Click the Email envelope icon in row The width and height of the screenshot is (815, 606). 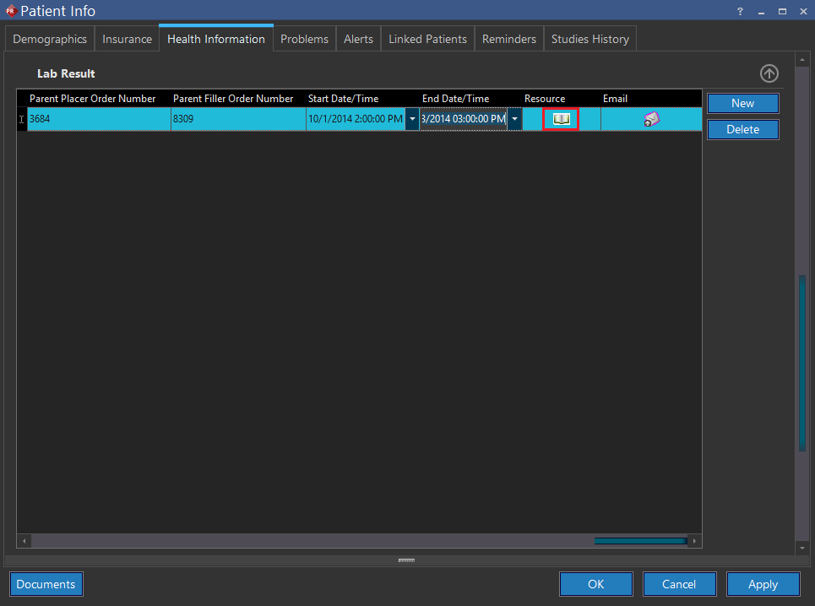[651, 120]
